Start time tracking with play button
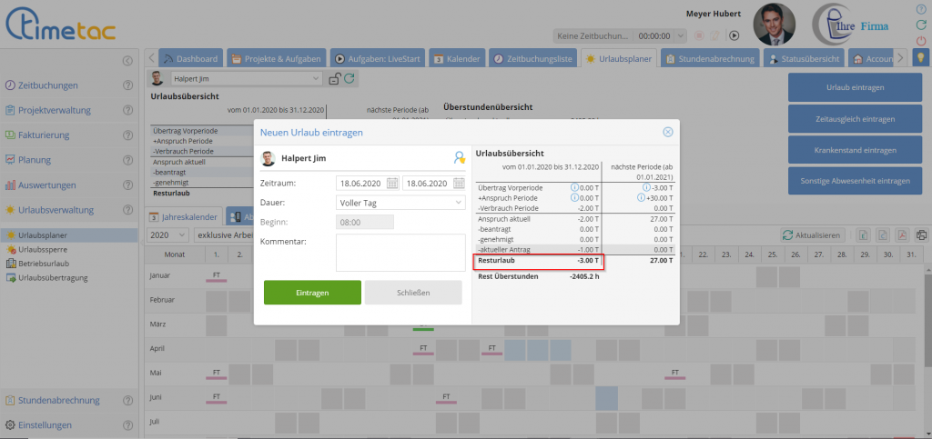 [x=734, y=36]
